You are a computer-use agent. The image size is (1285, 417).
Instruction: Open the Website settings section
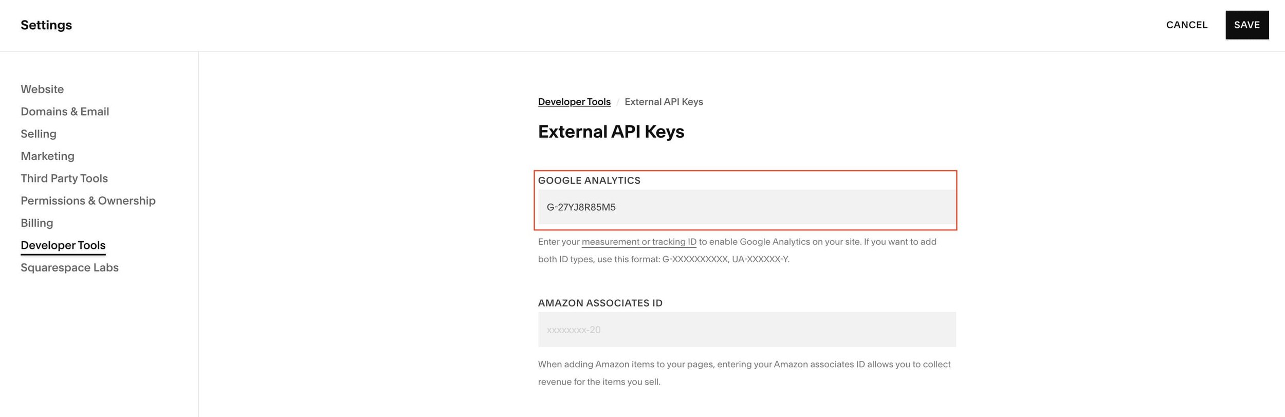pos(42,89)
